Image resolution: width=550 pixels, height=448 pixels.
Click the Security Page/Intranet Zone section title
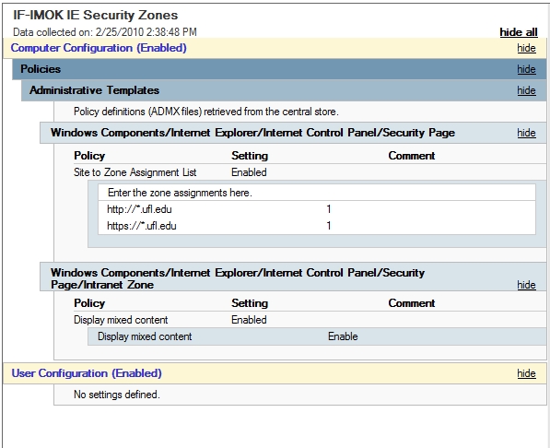point(238,278)
